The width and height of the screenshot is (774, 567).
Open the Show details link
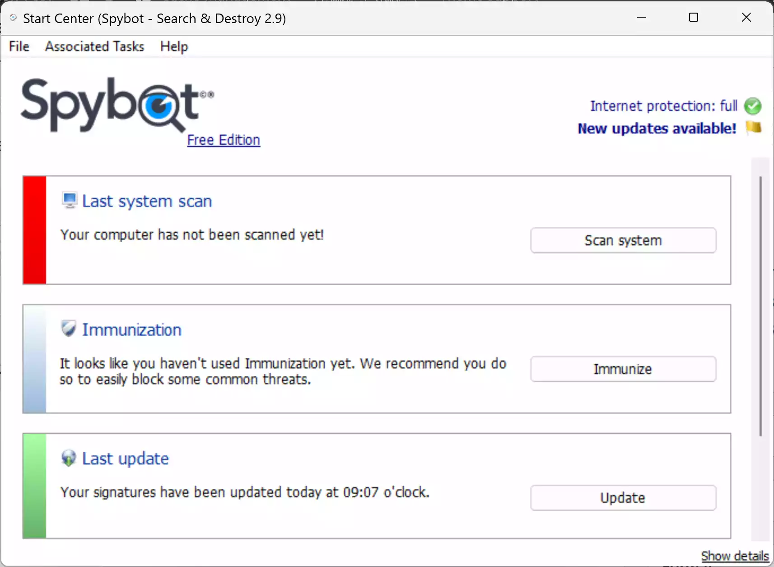pos(735,556)
